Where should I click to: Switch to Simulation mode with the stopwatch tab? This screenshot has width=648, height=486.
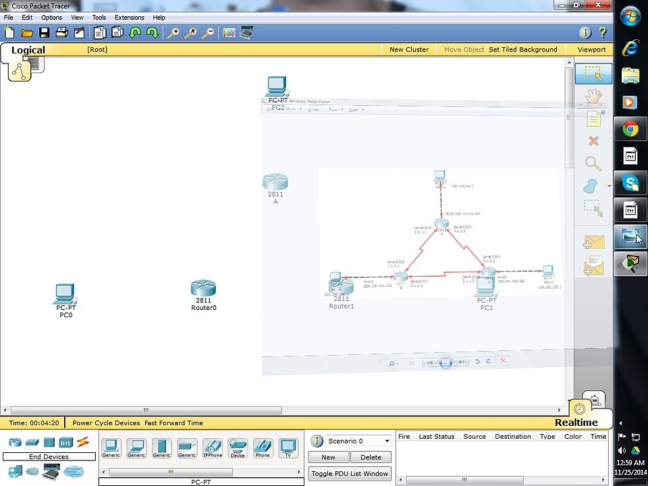tap(594, 400)
